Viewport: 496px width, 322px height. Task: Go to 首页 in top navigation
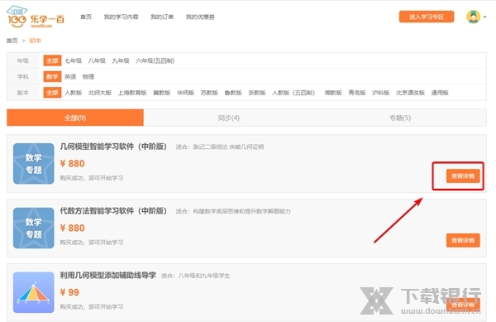[86, 17]
